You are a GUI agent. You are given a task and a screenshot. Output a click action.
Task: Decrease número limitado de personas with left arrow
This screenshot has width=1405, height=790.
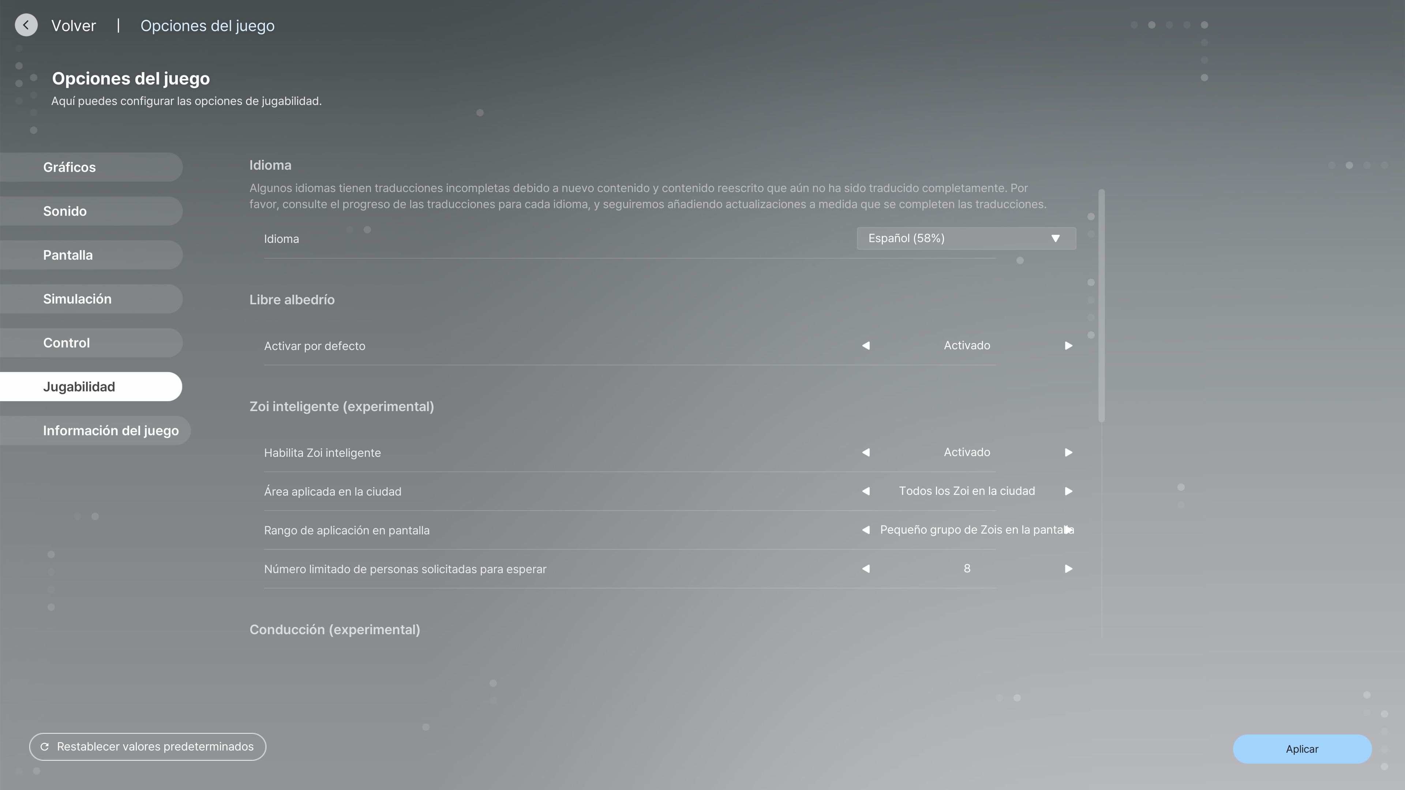pos(866,569)
